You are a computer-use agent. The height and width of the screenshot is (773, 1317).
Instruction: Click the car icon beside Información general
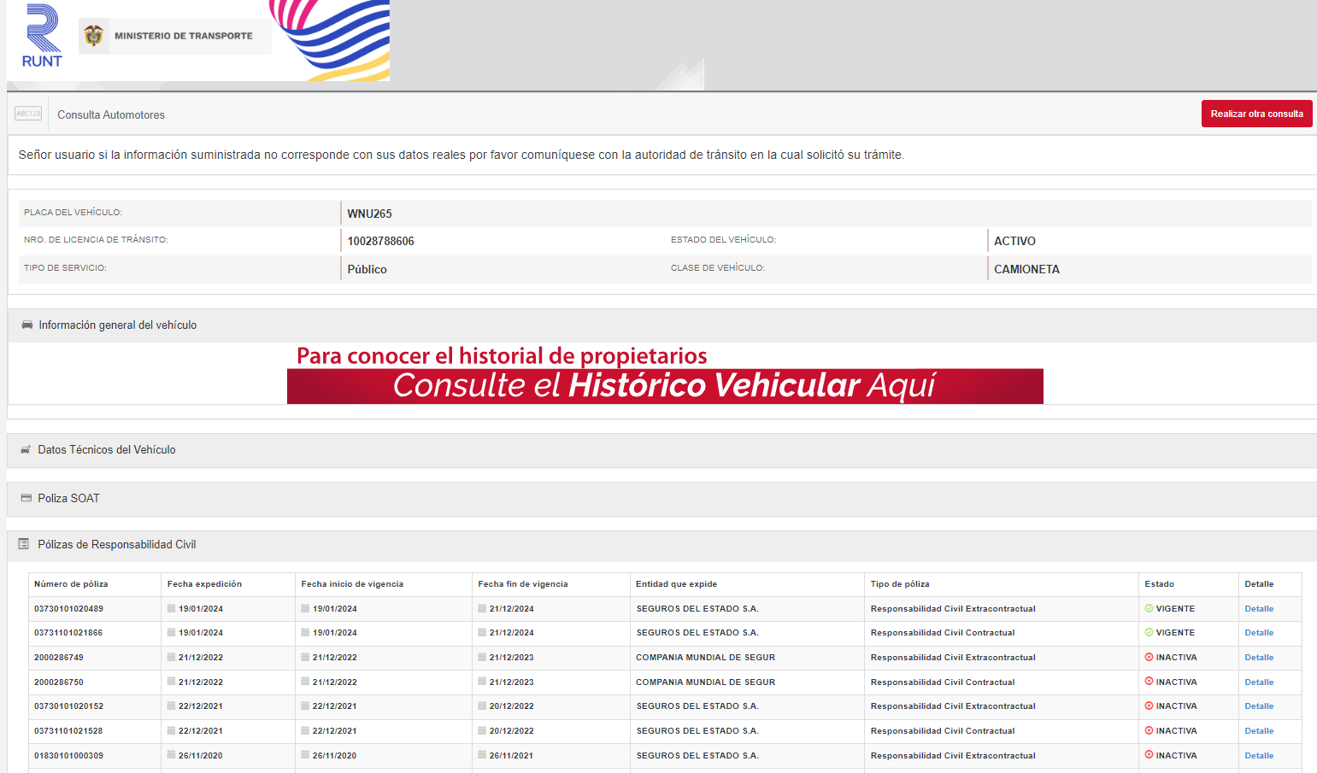pyautogui.click(x=27, y=325)
